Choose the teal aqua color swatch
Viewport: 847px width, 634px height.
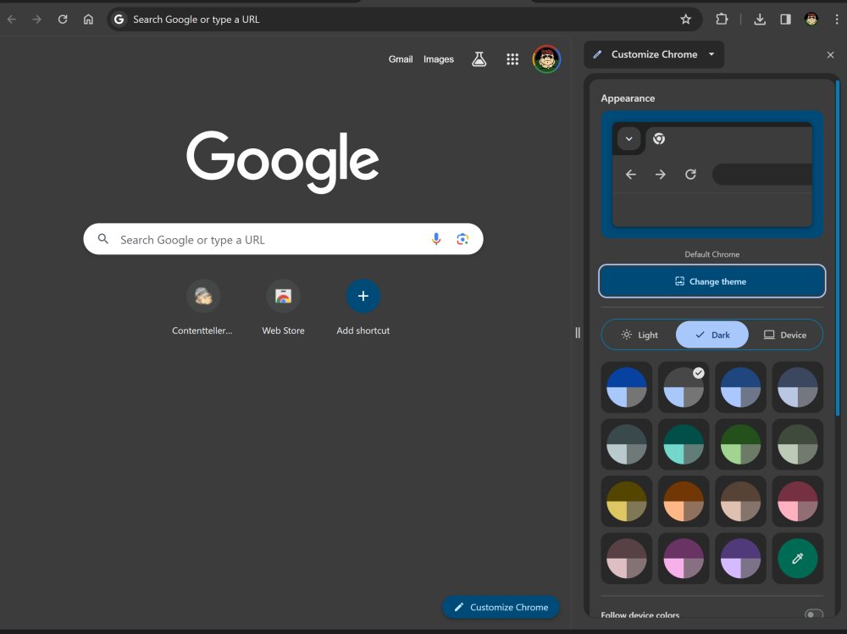(x=684, y=444)
